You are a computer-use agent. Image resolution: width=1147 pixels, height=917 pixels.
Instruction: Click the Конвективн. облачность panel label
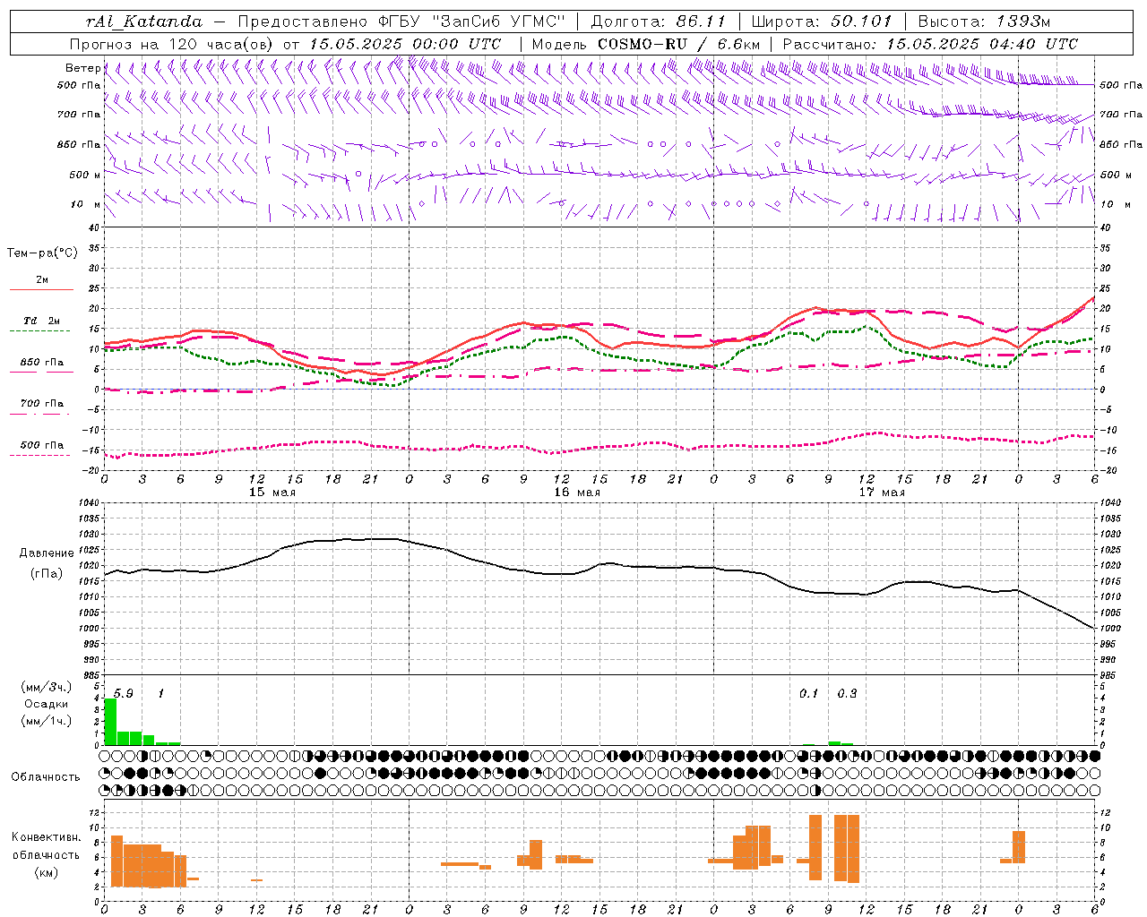(47, 846)
